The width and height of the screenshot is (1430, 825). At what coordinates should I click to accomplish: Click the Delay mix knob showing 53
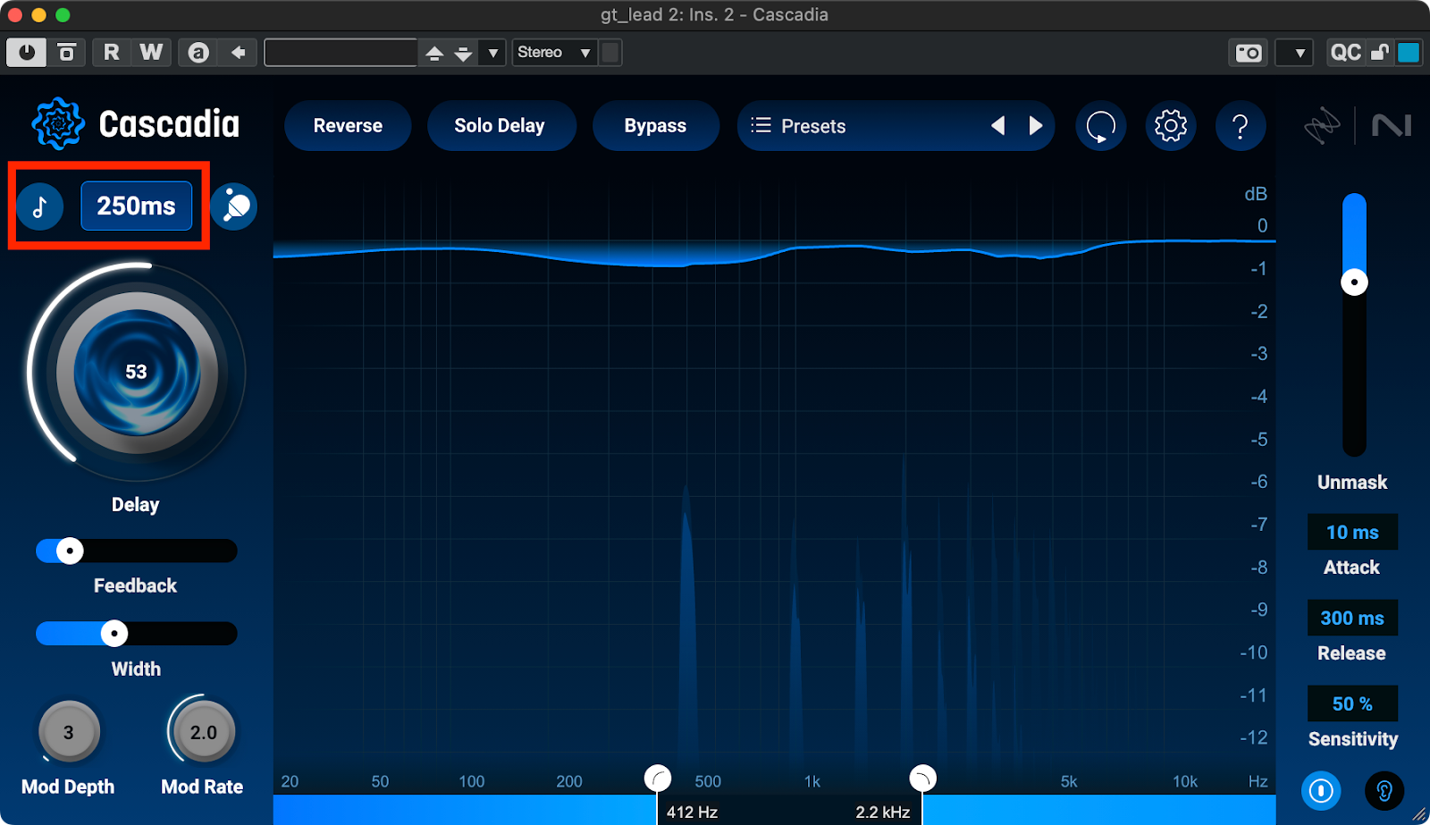(x=137, y=373)
